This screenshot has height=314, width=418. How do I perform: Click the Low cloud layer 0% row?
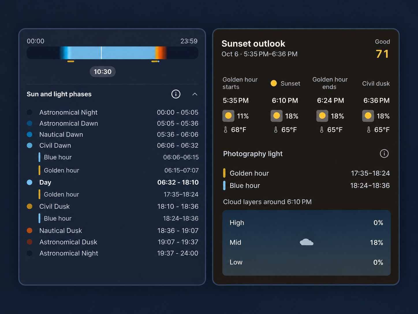tap(307, 262)
